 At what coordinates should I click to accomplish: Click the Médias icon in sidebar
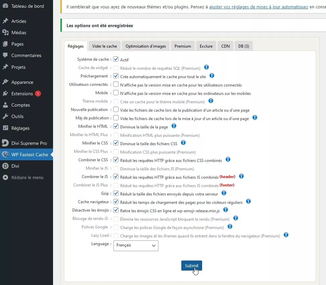pyautogui.click(x=5, y=33)
